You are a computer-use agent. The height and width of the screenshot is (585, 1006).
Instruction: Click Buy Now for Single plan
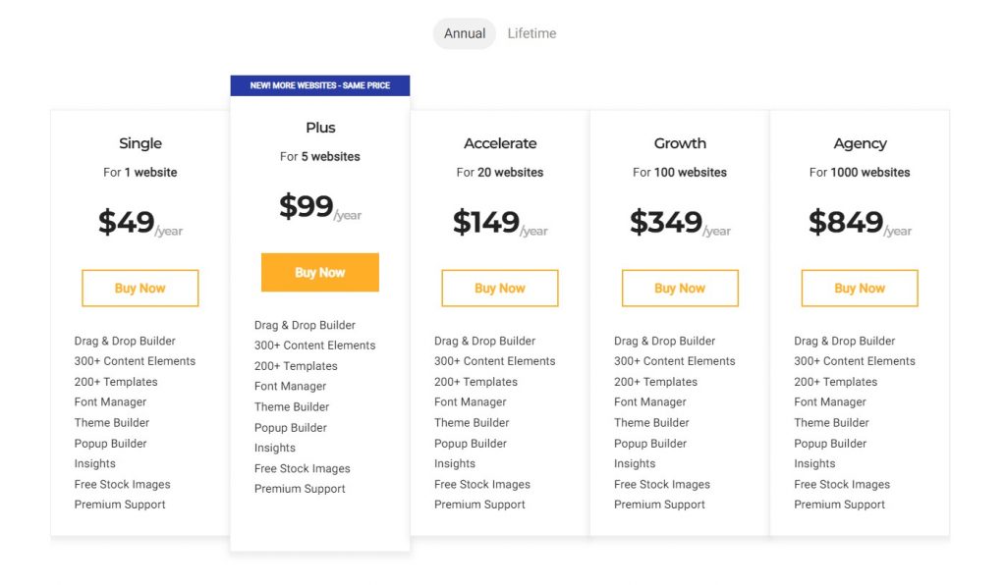[140, 289]
